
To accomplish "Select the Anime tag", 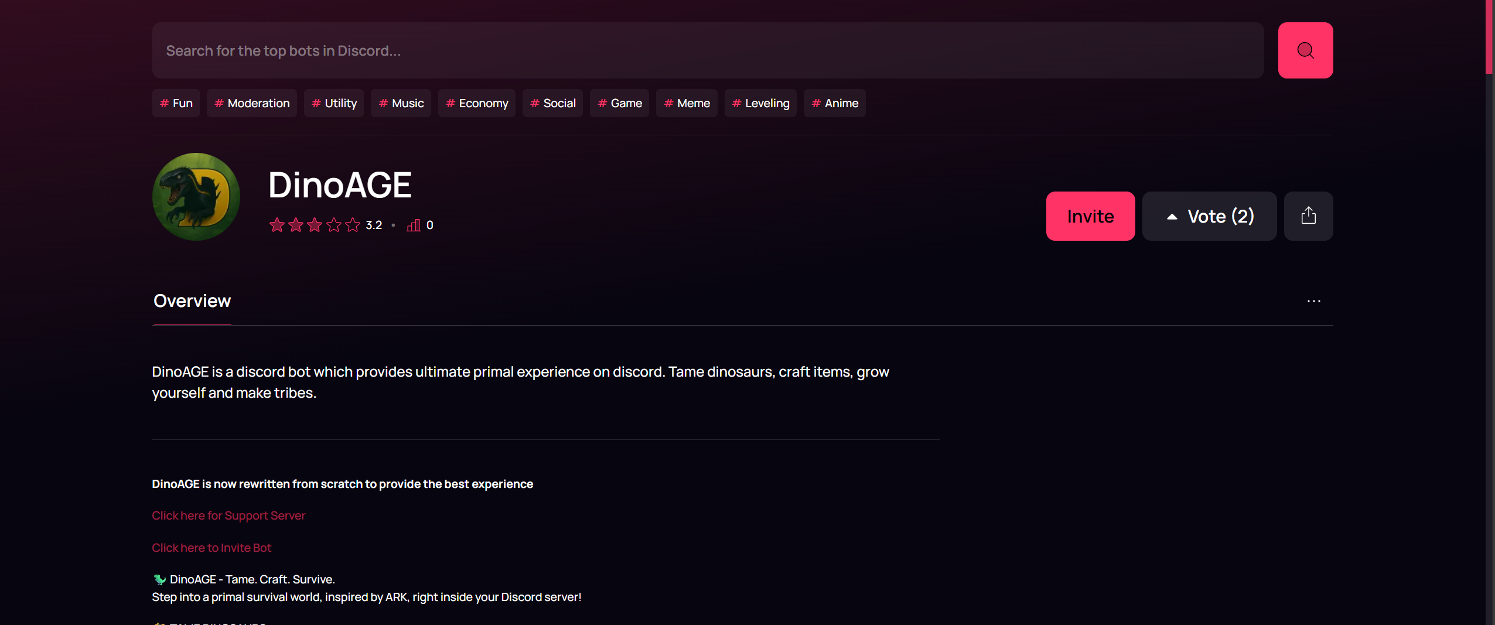I will pyautogui.click(x=835, y=103).
